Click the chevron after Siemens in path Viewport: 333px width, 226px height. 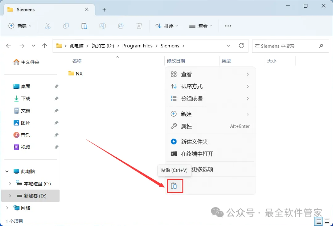tap(183, 46)
